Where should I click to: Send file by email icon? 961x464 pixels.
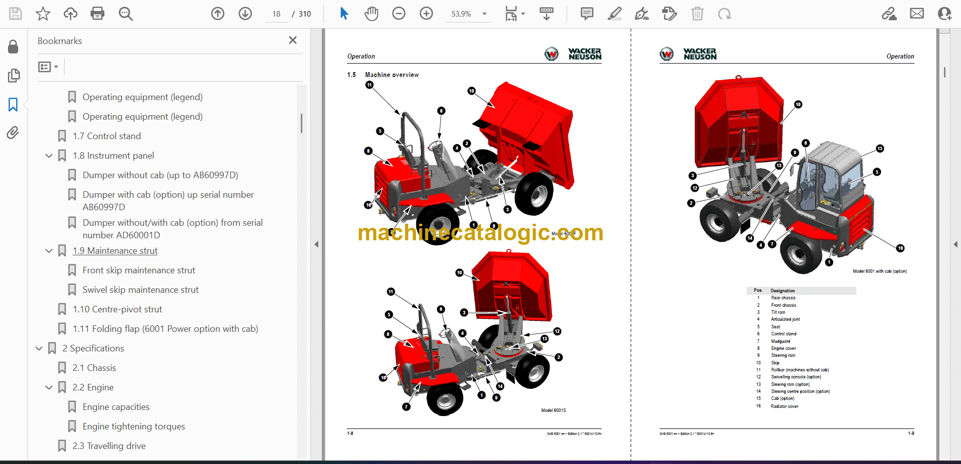coord(916,14)
